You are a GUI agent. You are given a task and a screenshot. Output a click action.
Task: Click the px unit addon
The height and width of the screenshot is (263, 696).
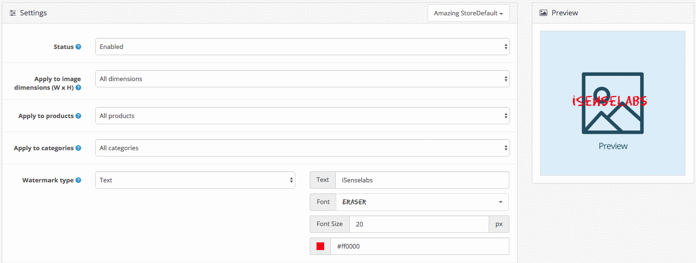click(x=499, y=224)
